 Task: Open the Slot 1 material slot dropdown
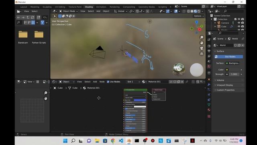pos(133,82)
